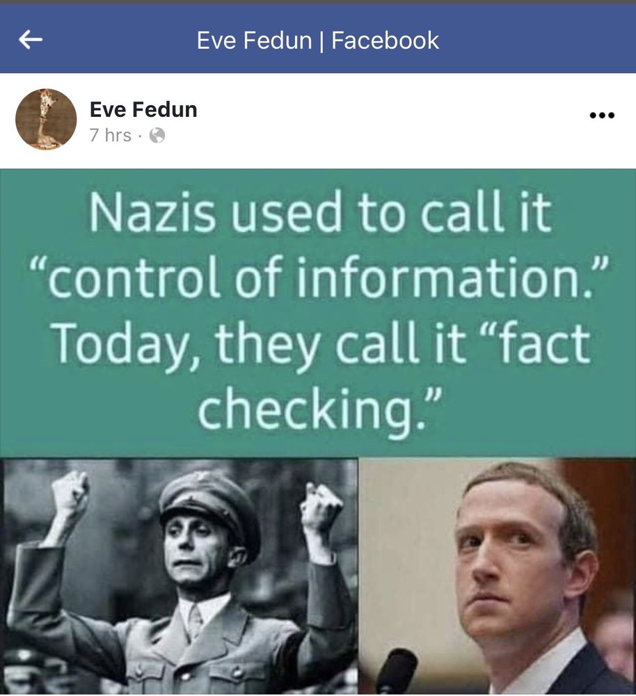Tap the 'Eve Fedun | Facebook' header title
The height and width of the screenshot is (696, 636).
point(318,40)
